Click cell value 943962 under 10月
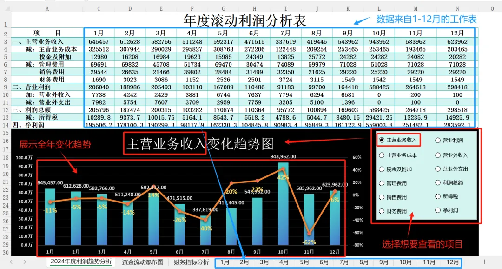Image resolution: width=502 pixels, height=269 pixels. coord(379,42)
